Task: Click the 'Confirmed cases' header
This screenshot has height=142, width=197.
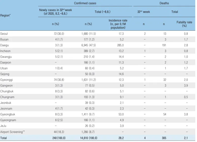Action: pyautogui.click(x=85, y=3)
